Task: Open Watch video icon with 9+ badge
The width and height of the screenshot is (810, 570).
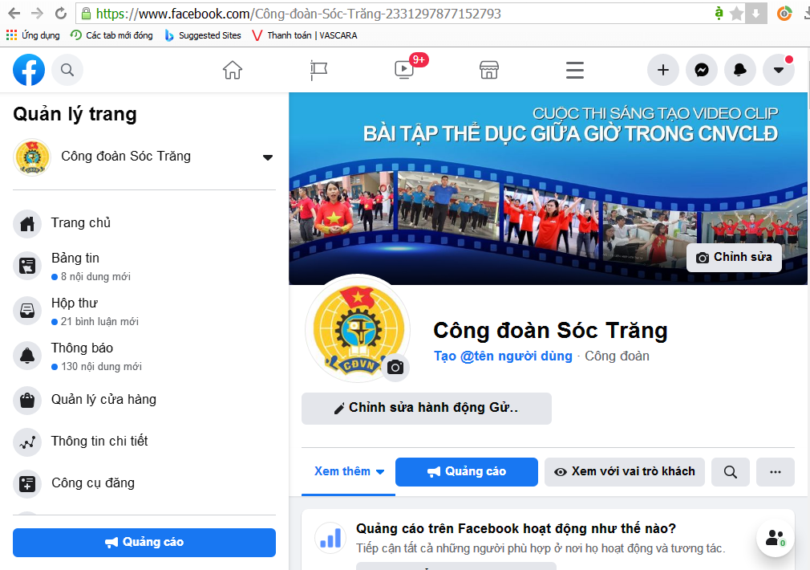Action: (404, 70)
